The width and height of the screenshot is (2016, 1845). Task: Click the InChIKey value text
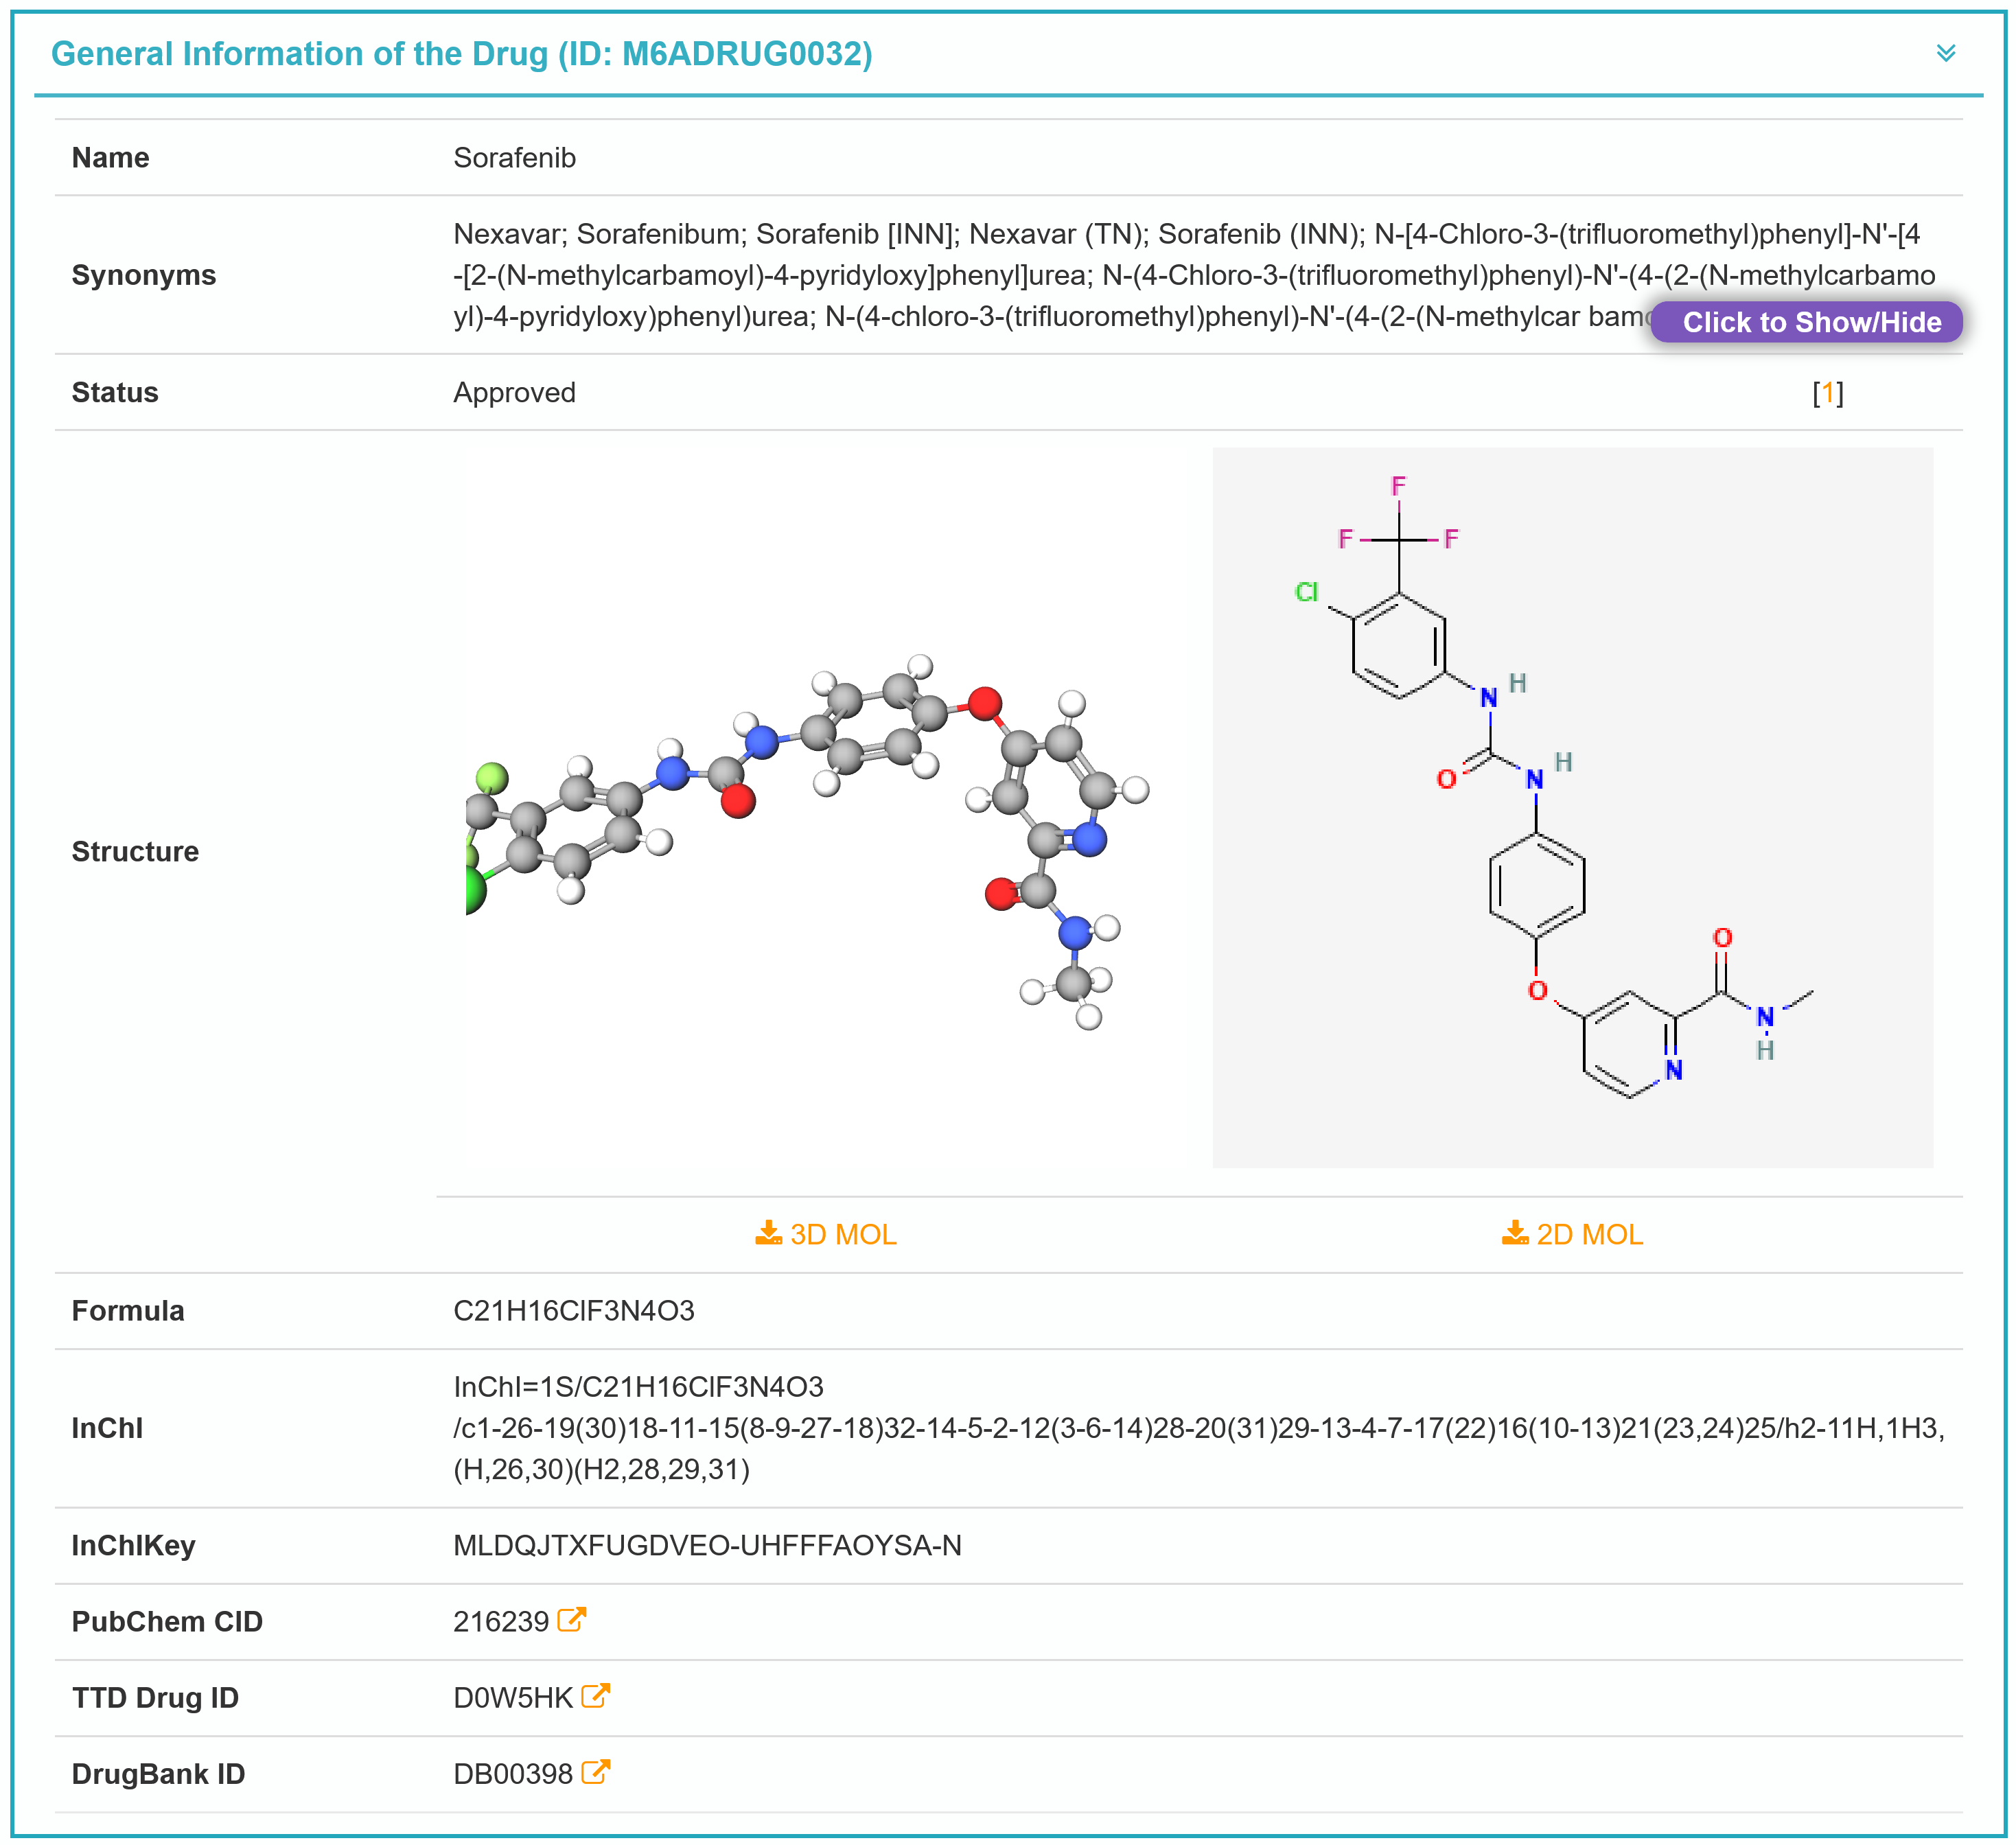[x=706, y=1545]
